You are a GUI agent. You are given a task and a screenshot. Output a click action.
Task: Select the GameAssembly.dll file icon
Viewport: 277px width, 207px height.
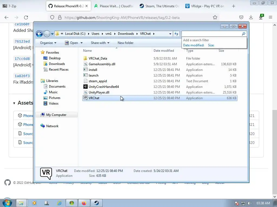coord(85,64)
